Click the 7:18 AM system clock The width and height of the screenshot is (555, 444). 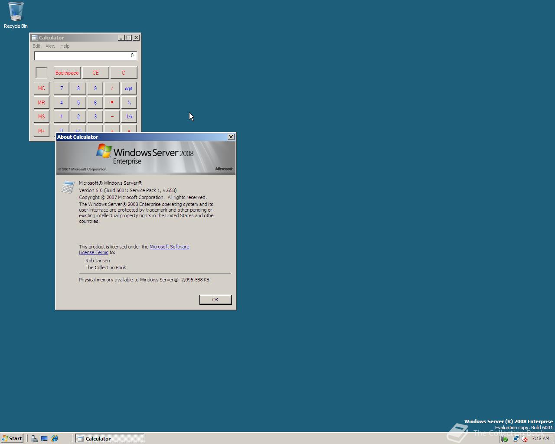coord(540,438)
